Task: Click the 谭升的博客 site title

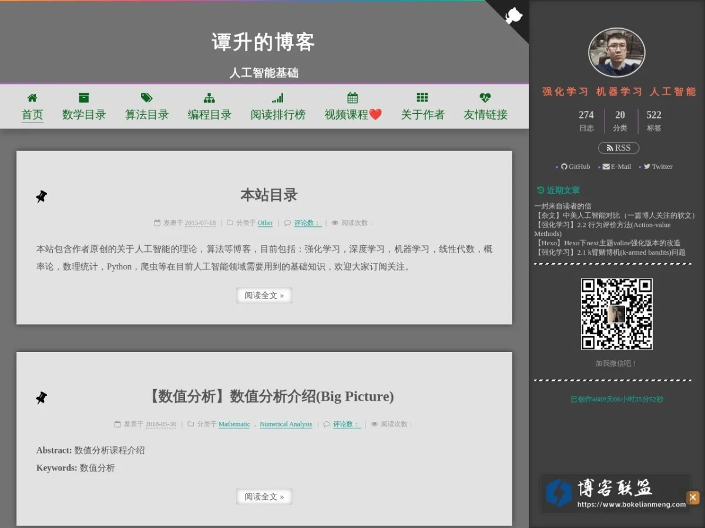Action: click(x=264, y=42)
